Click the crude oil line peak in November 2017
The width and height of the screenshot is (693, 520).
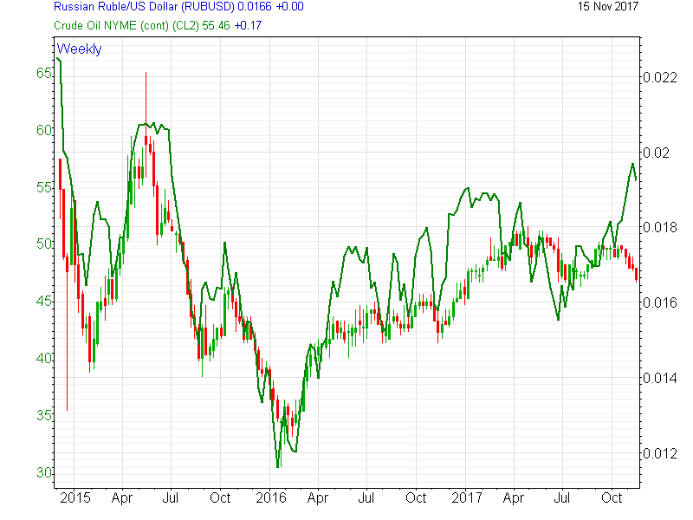(633, 165)
